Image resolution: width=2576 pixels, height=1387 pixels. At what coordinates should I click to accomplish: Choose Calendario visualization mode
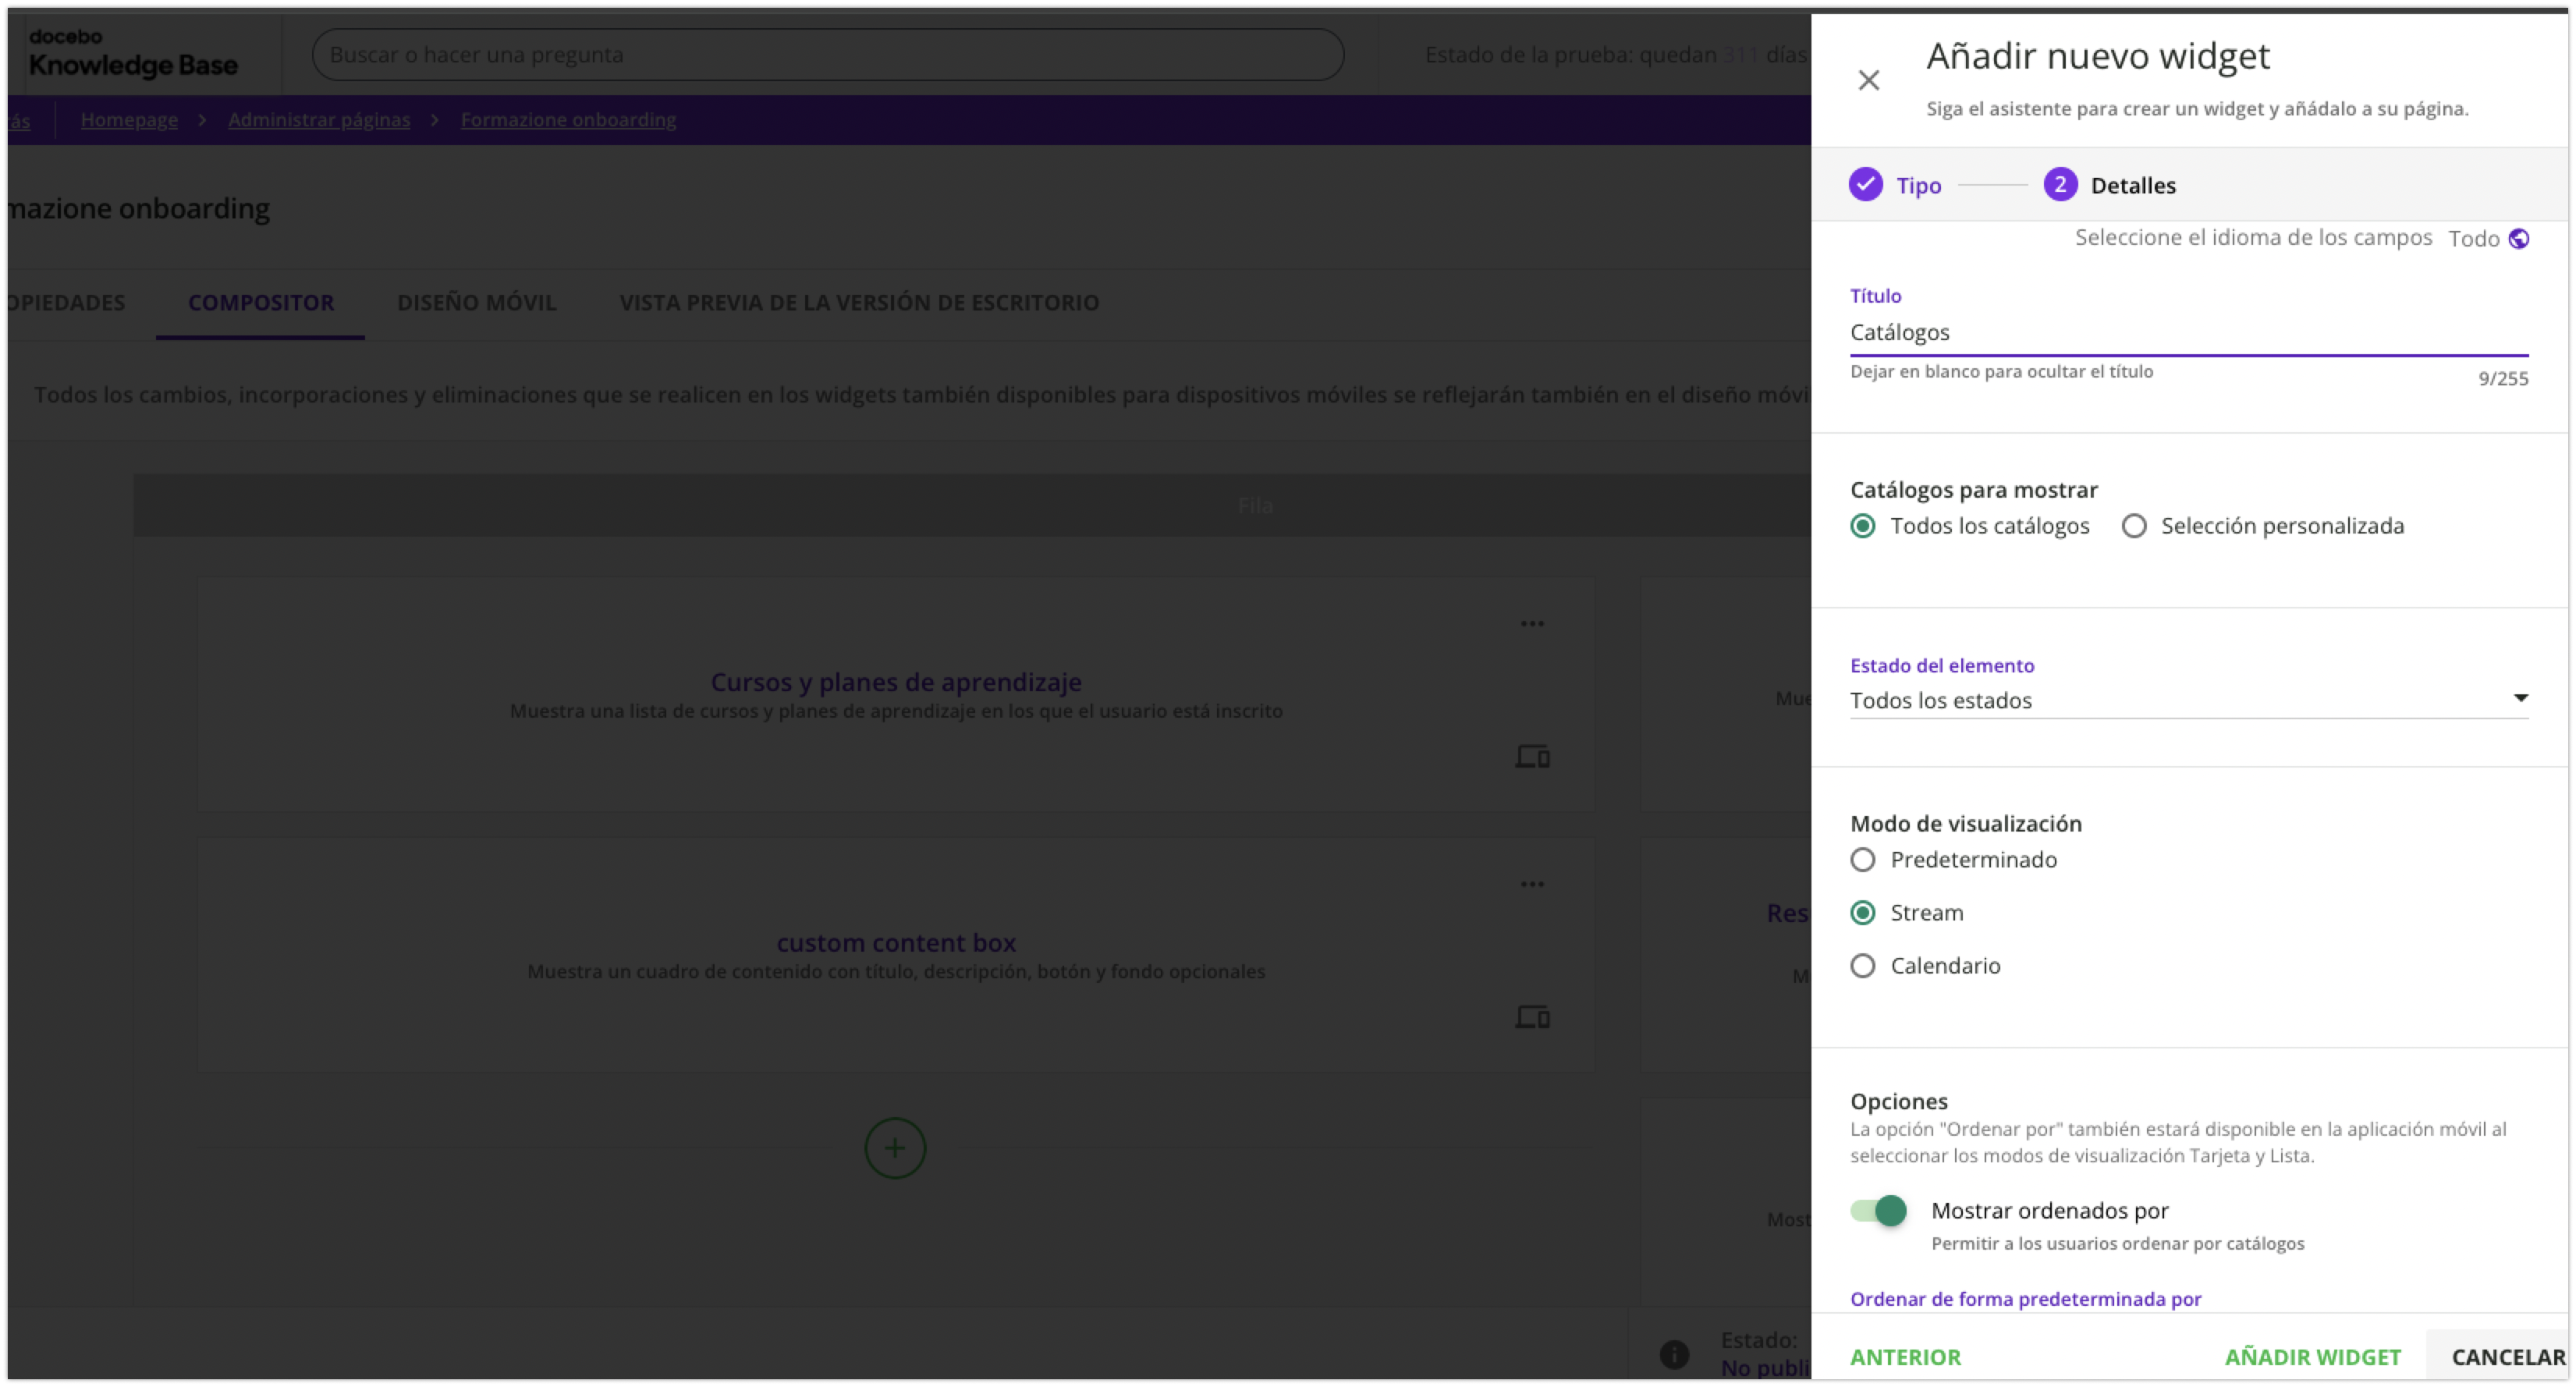(x=1862, y=966)
